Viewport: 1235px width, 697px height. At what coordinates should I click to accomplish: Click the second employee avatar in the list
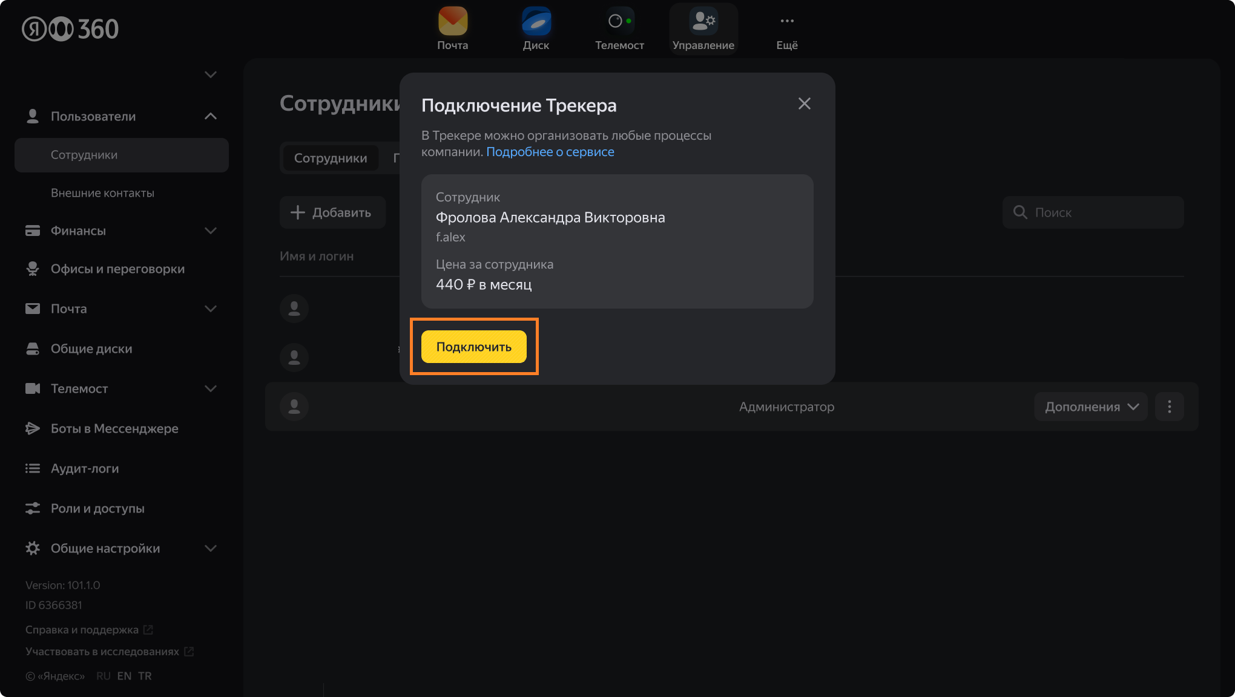294,358
